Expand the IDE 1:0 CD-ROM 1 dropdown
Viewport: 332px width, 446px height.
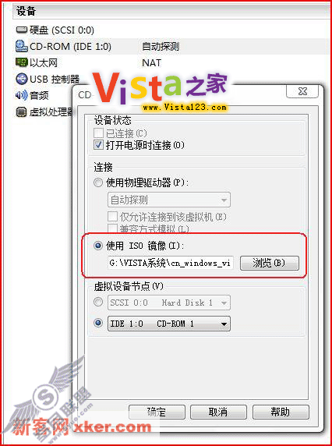[169, 324]
